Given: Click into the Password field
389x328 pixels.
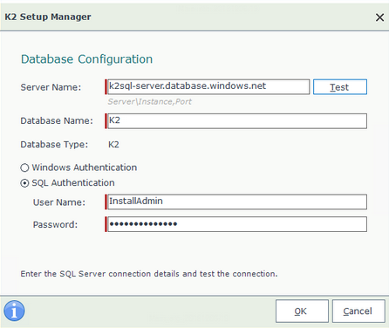Looking at the screenshot, I should tap(235, 224).
